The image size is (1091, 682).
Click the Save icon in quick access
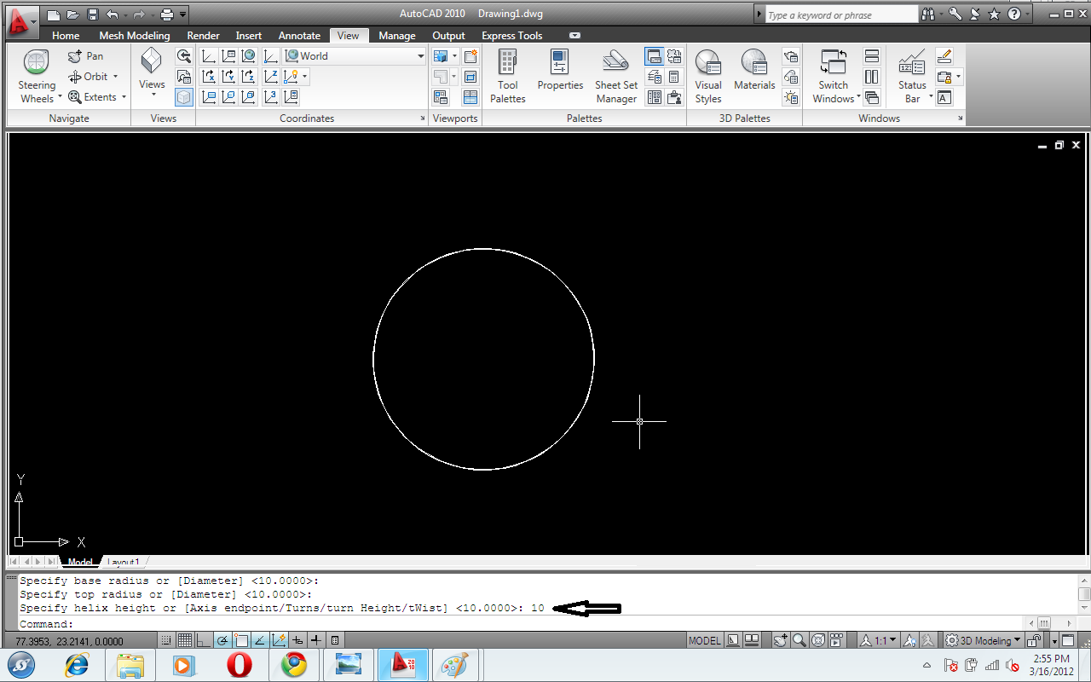pyautogui.click(x=92, y=14)
